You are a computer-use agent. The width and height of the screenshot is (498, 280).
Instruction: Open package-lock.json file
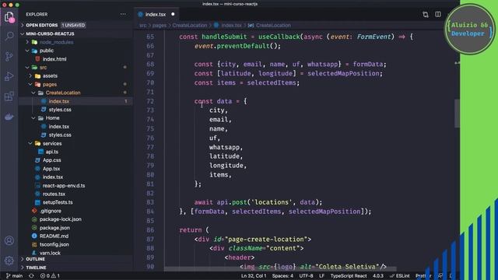[61, 219]
